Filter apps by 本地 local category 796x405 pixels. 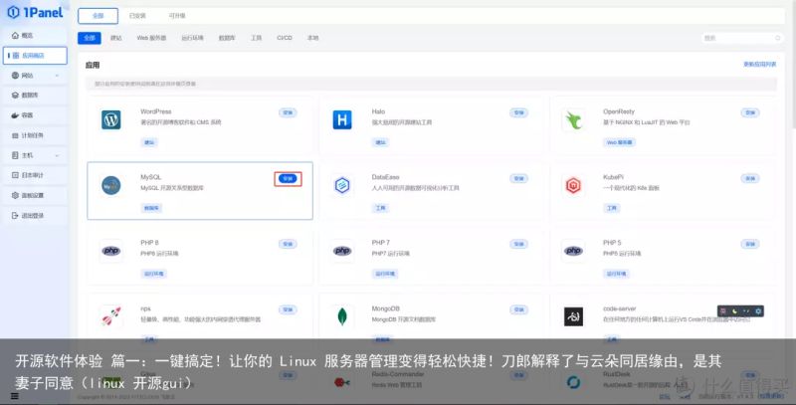[312, 38]
